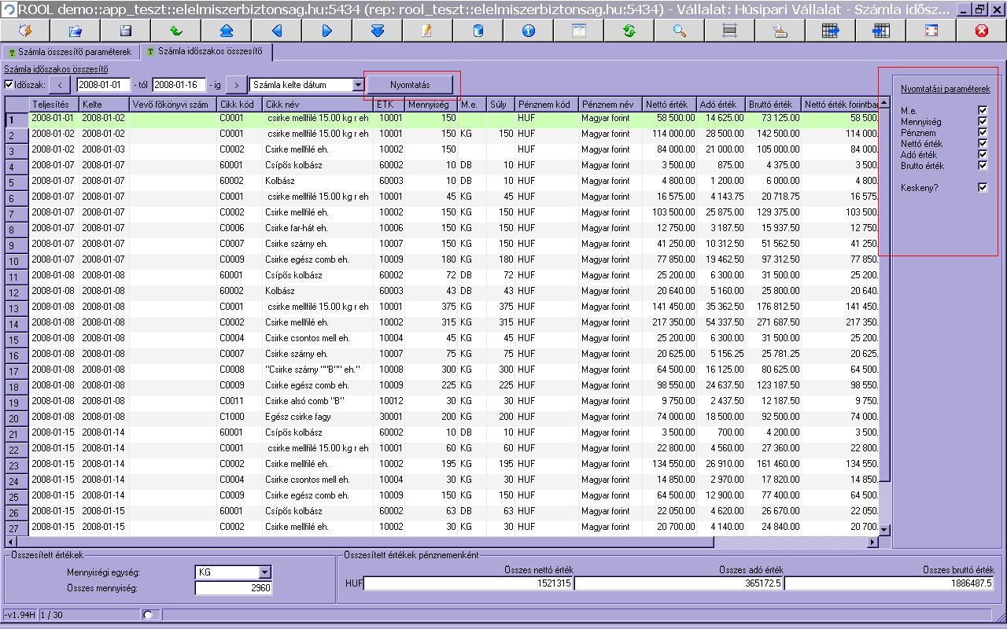Click the green refresh arrows icon
The height and width of the screenshot is (629, 1007).
(x=629, y=31)
